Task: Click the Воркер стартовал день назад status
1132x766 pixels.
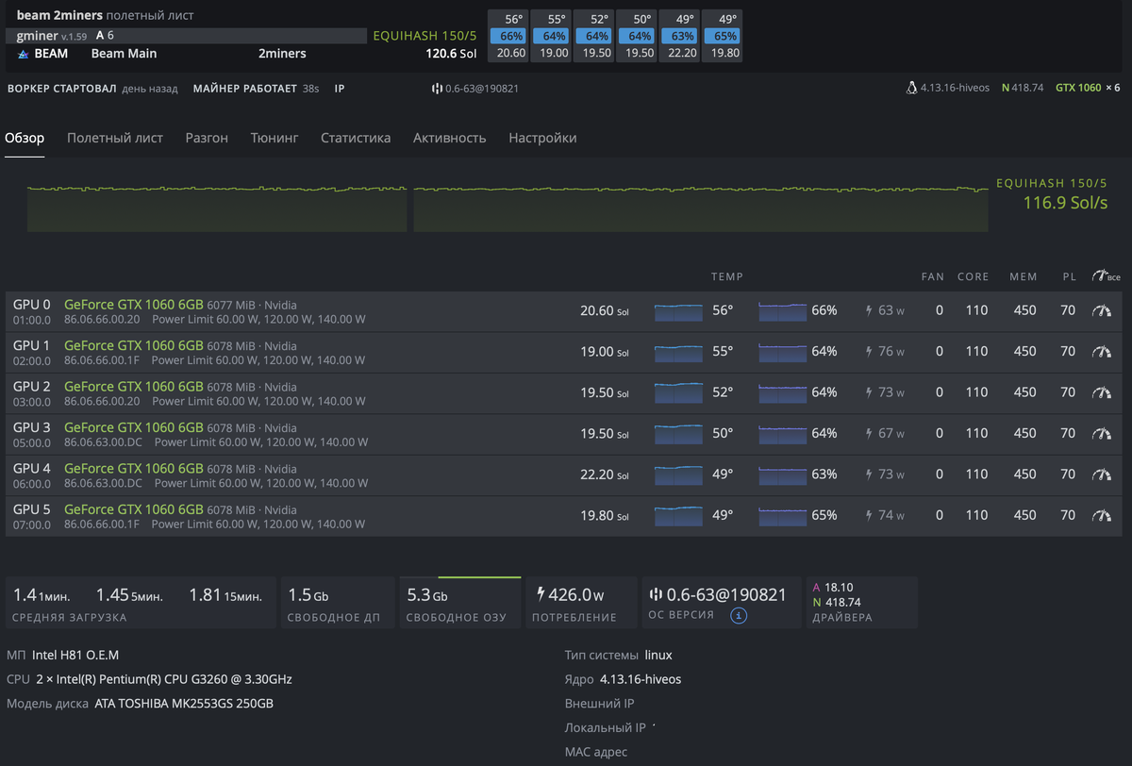Action: point(92,88)
